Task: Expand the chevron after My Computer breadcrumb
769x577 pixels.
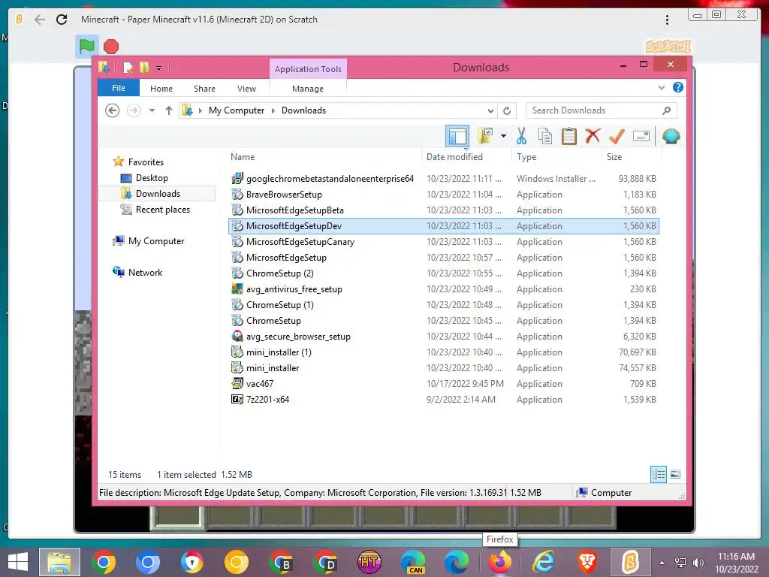Action: tap(273, 111)
